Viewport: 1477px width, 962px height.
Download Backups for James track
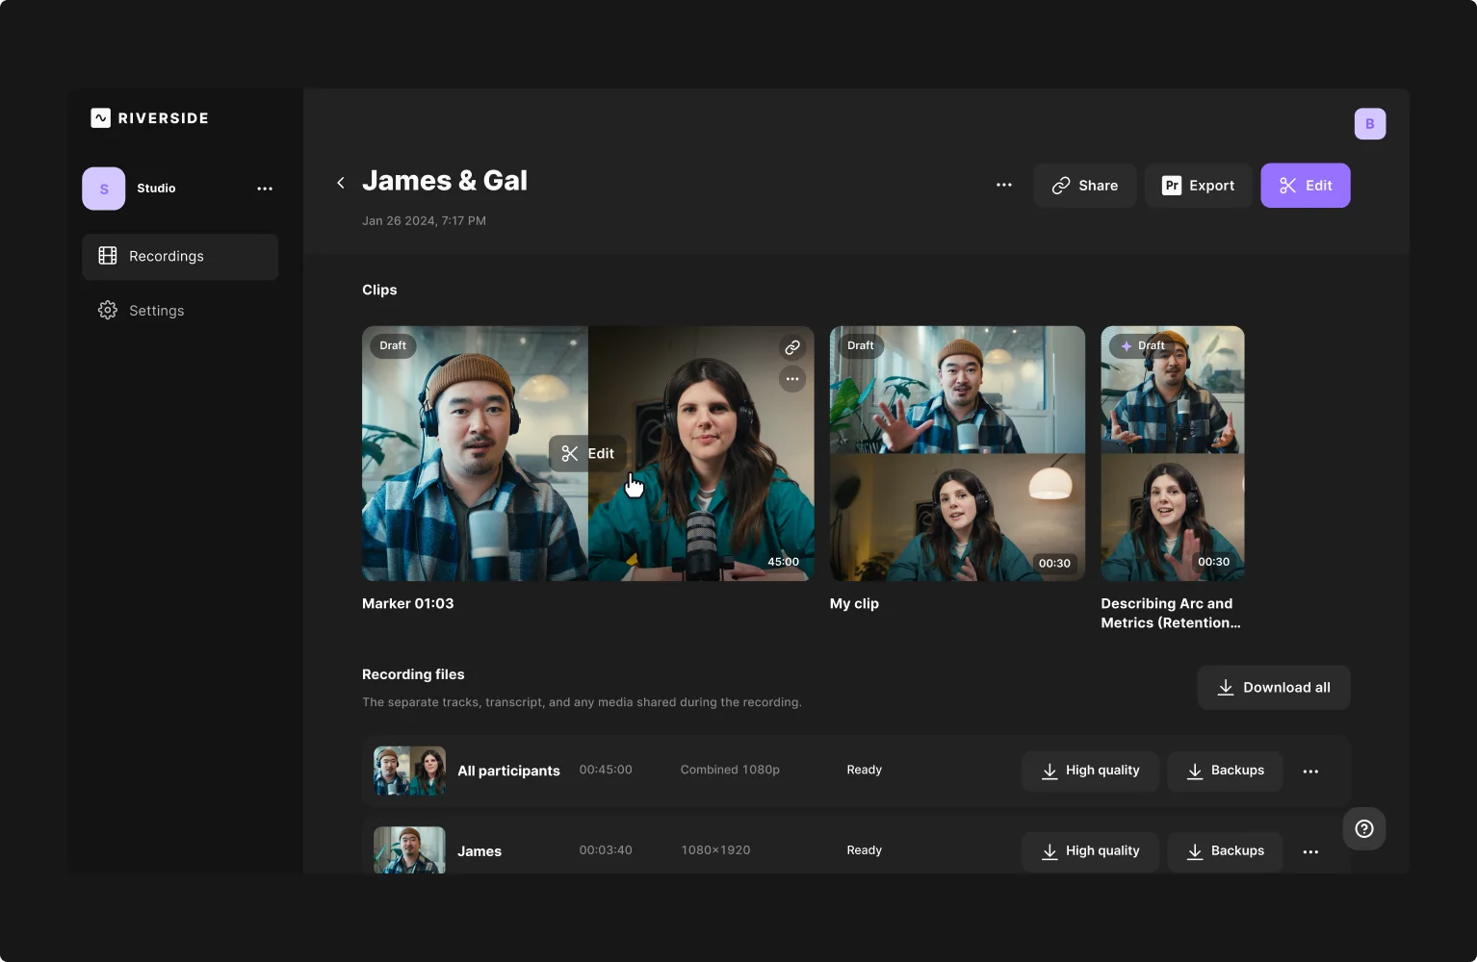[x=1224, y=851]
